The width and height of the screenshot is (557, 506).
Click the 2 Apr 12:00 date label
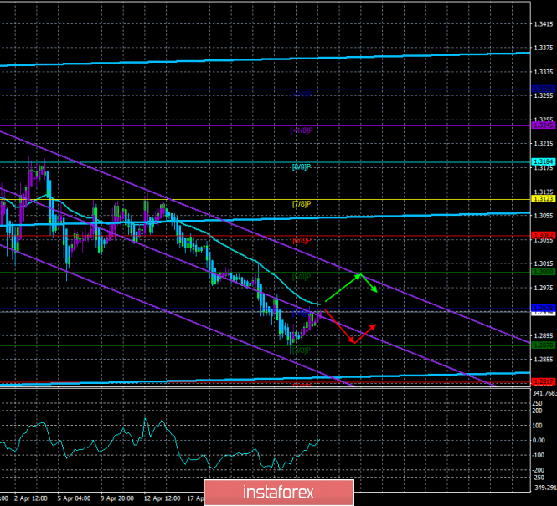[31, 498]
